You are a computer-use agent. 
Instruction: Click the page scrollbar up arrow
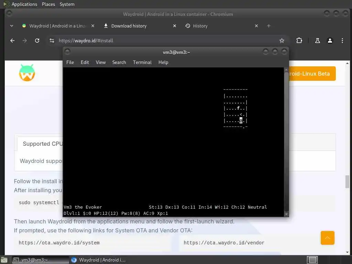pos(347,63)
